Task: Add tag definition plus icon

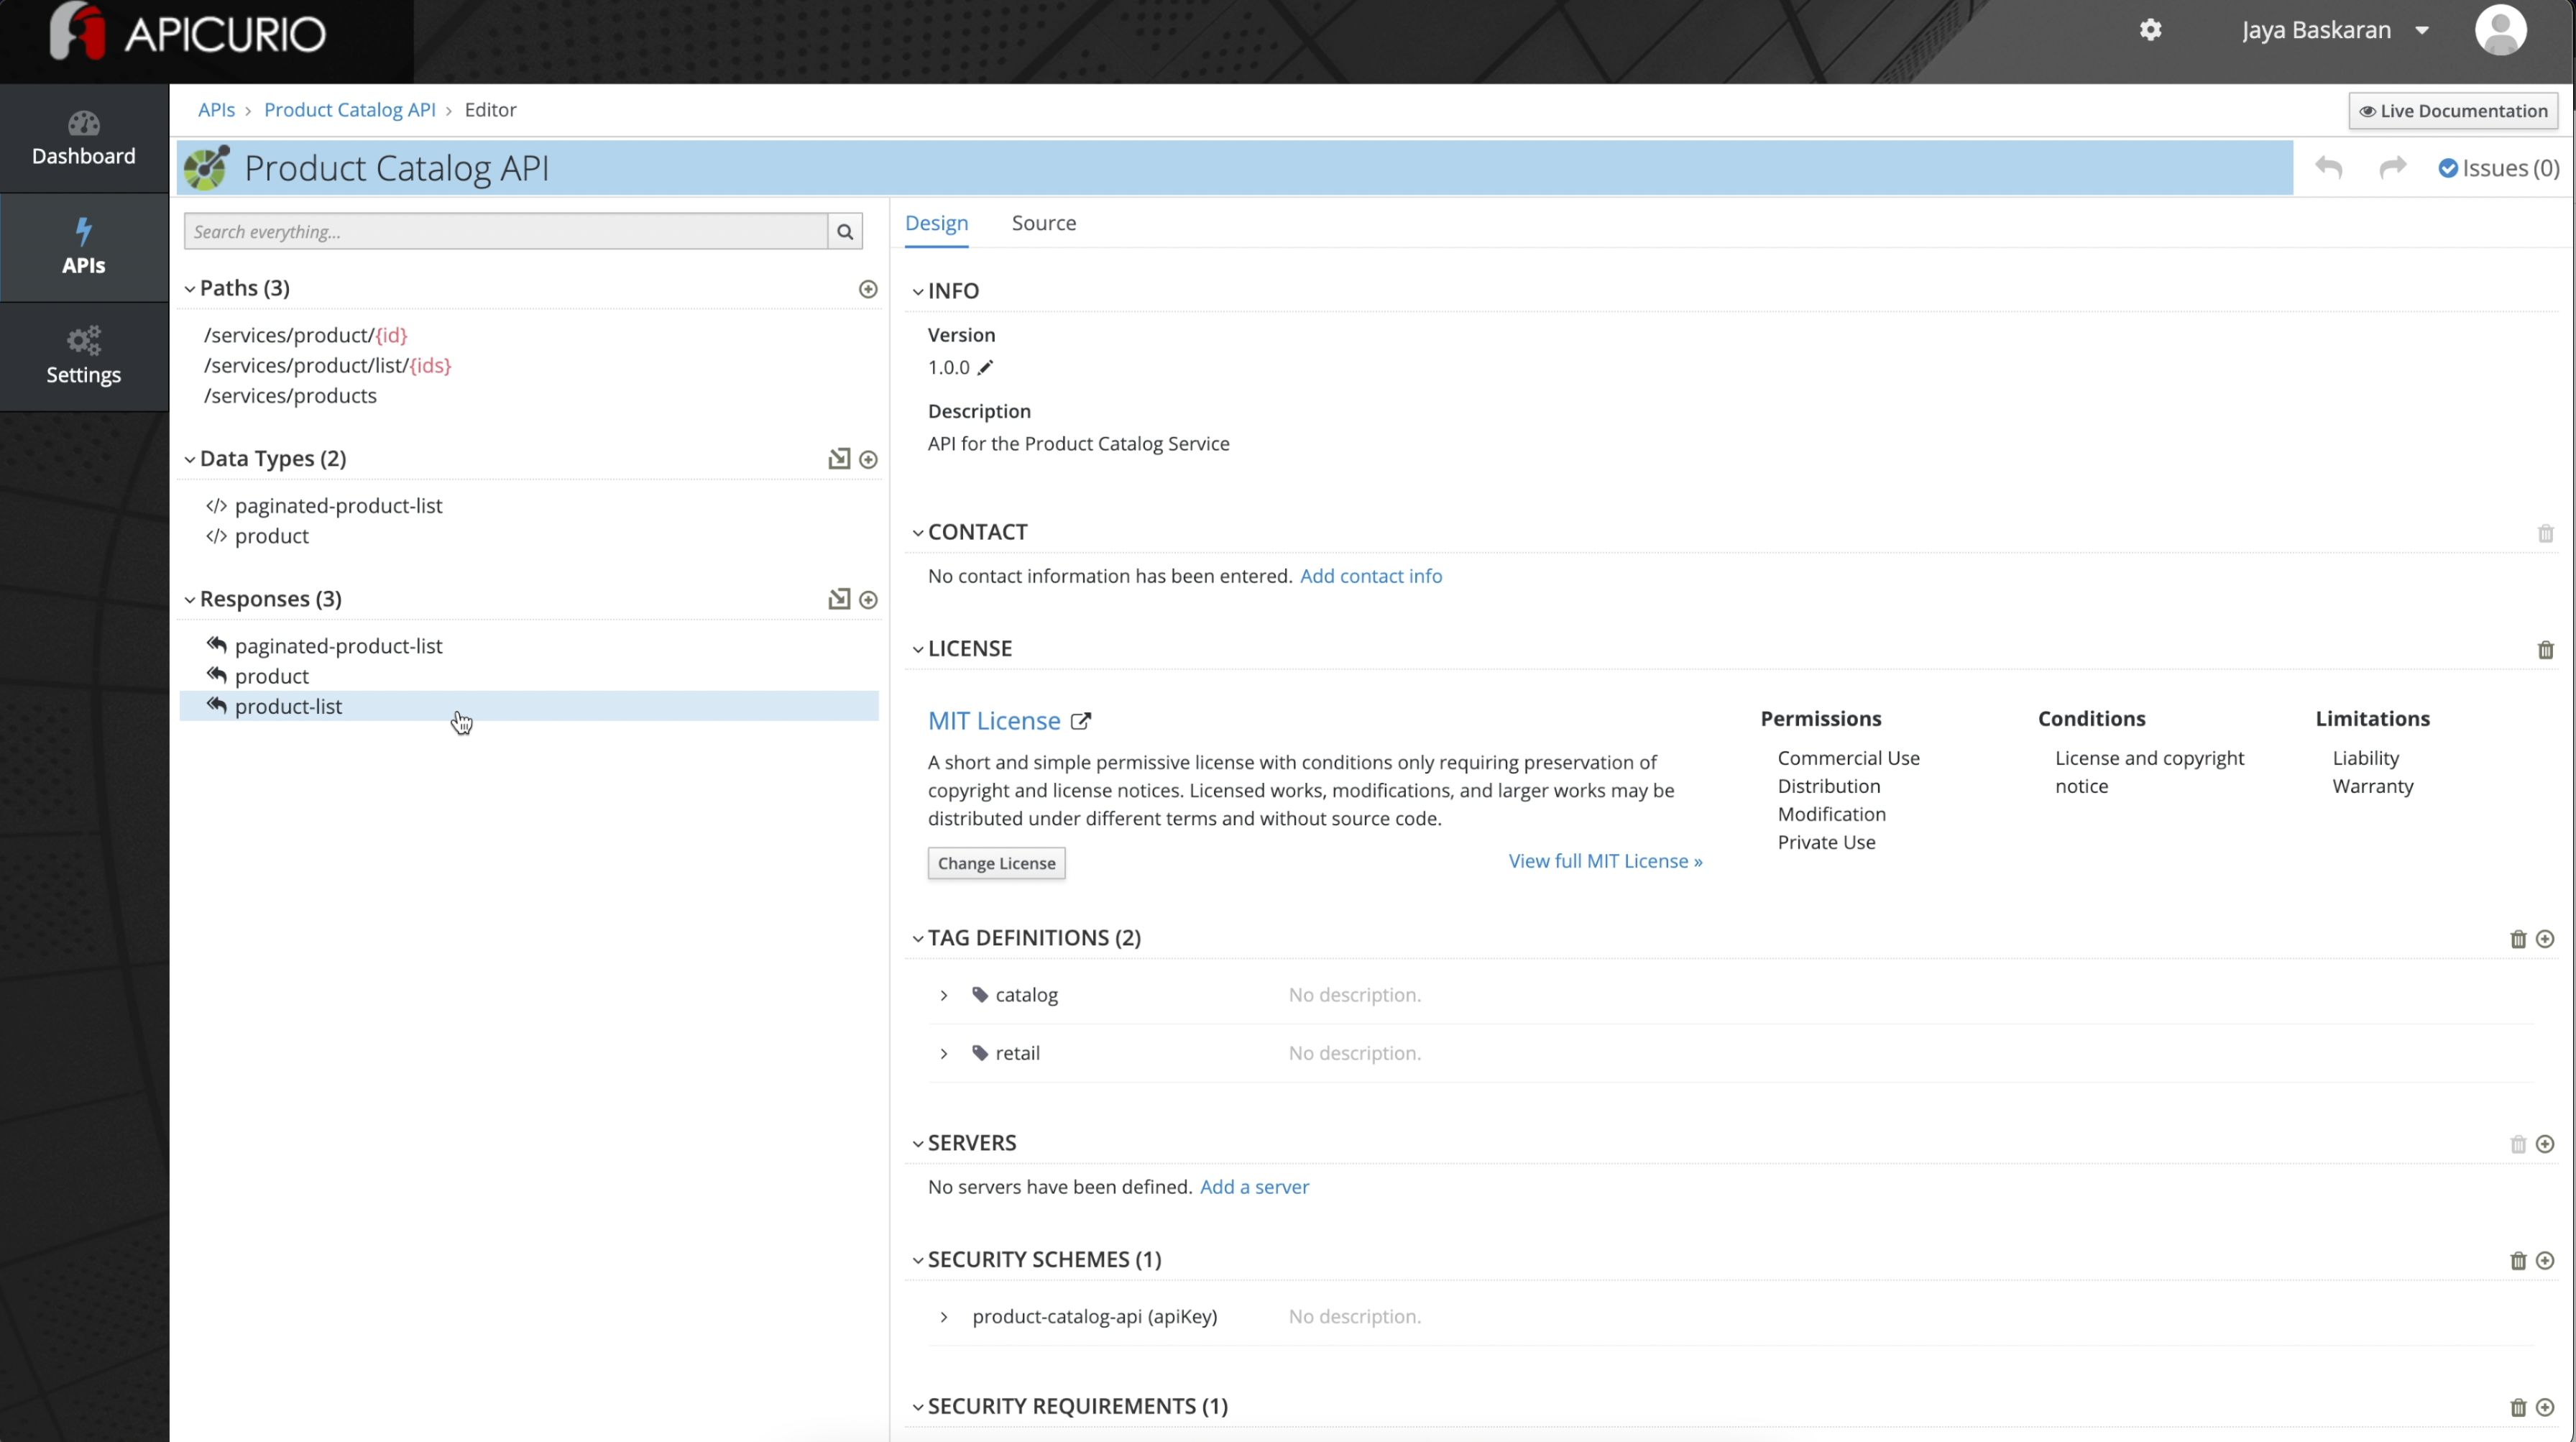Action: pyautogui.click(x=2545, y=939)
